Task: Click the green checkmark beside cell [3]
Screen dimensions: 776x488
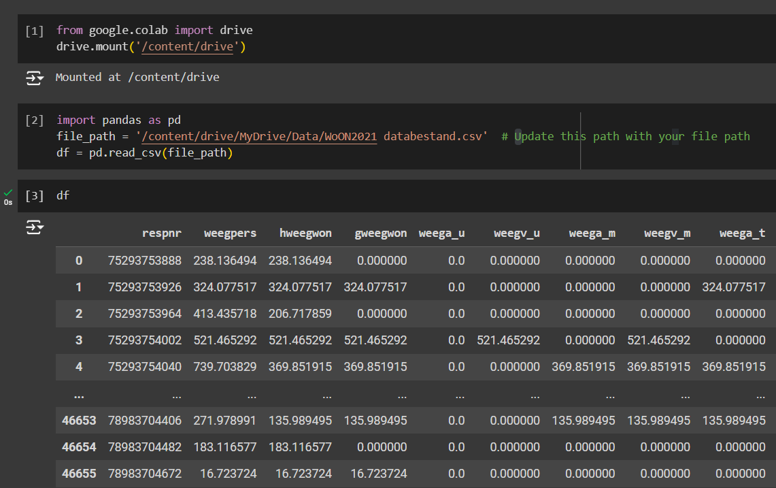Action: point(7,191)
